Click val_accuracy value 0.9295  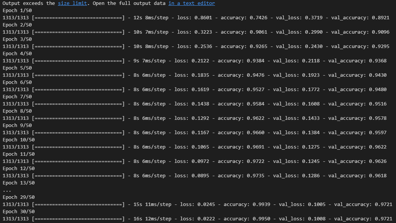(x=381, y=46)
